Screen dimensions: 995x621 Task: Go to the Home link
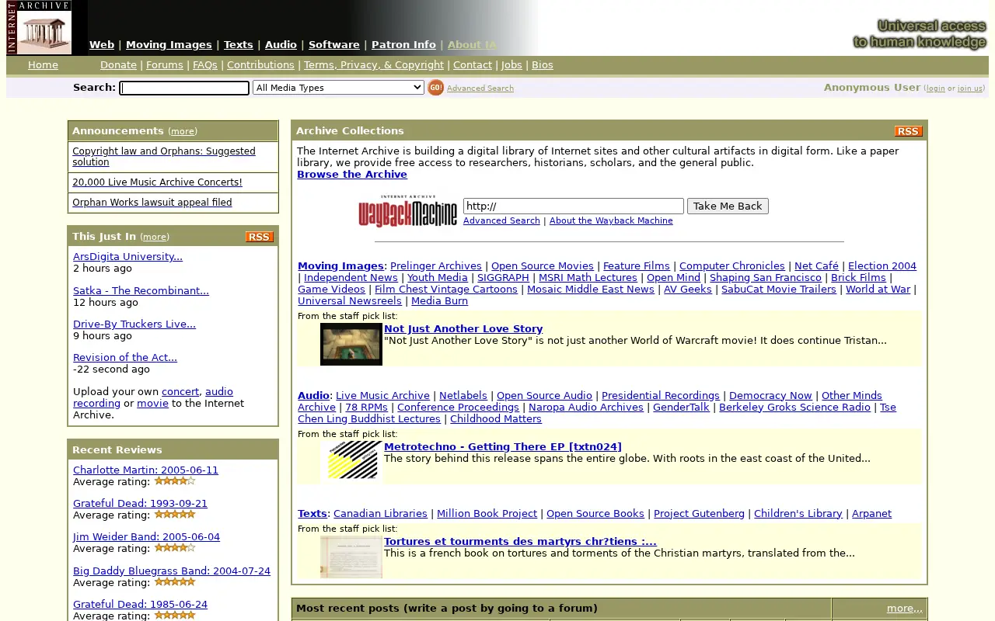click(43, 65)
